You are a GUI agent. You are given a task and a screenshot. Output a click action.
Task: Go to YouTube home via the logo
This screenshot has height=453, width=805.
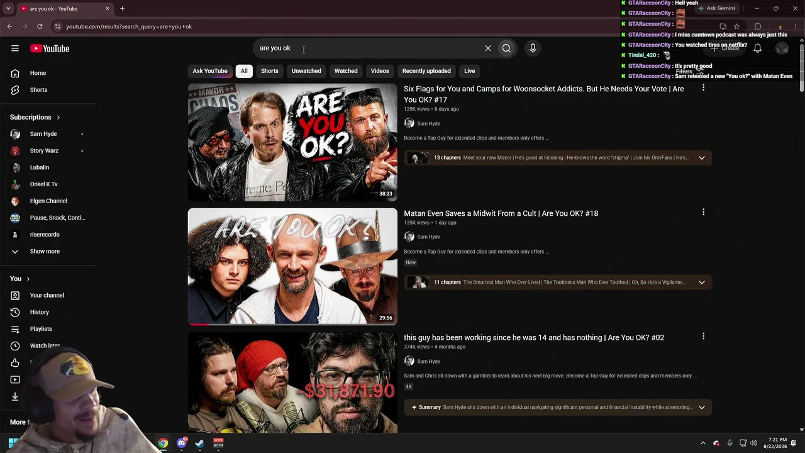[x=50, y=48]
